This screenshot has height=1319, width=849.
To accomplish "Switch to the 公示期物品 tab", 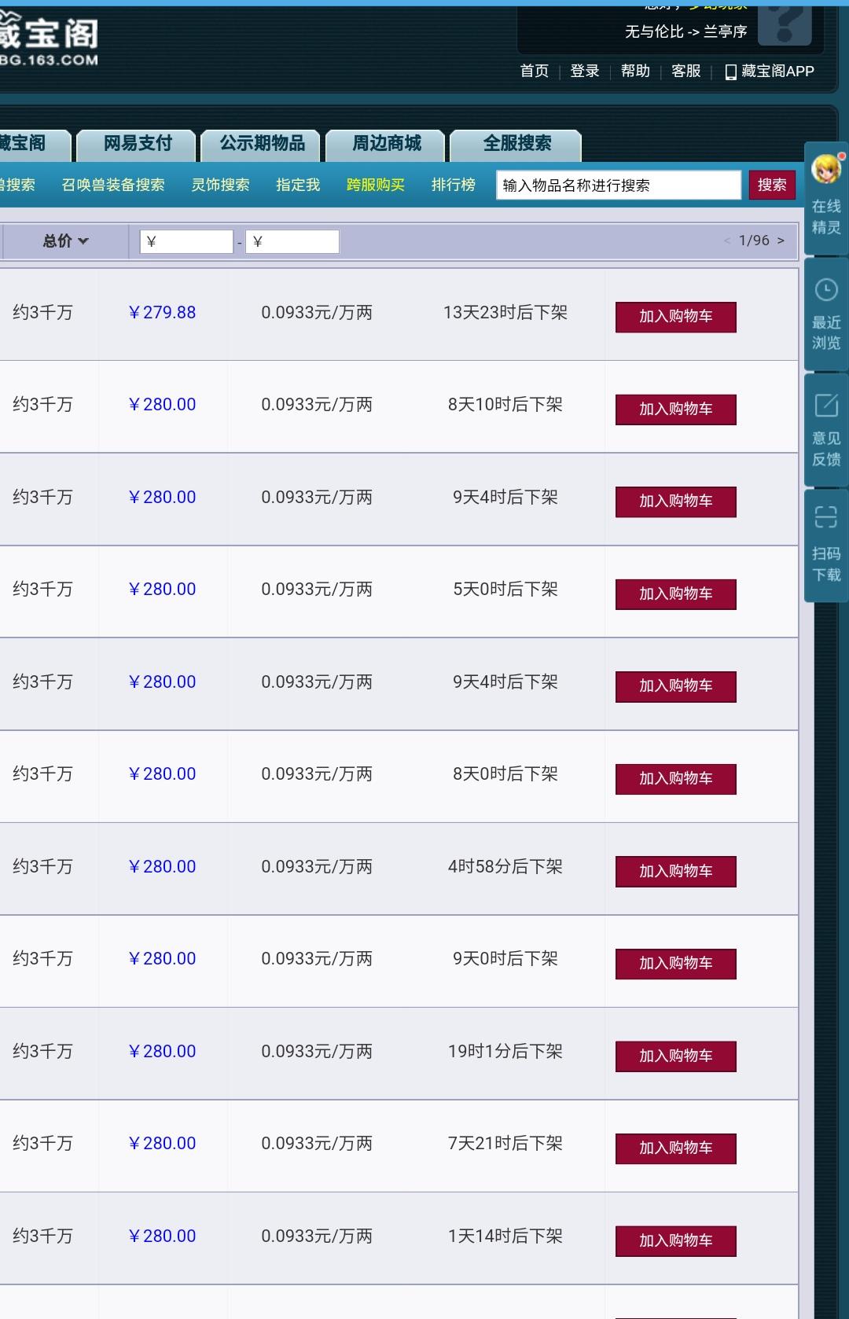I will click(x=262, y=144).
